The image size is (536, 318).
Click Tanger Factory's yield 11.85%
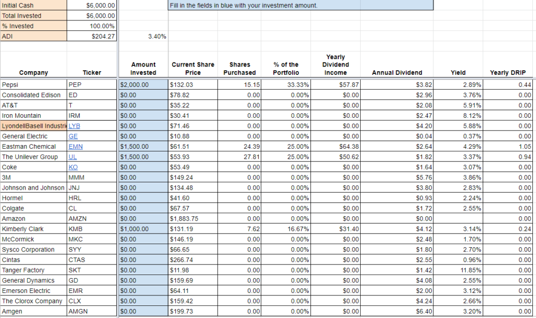(x=458, y=270)
